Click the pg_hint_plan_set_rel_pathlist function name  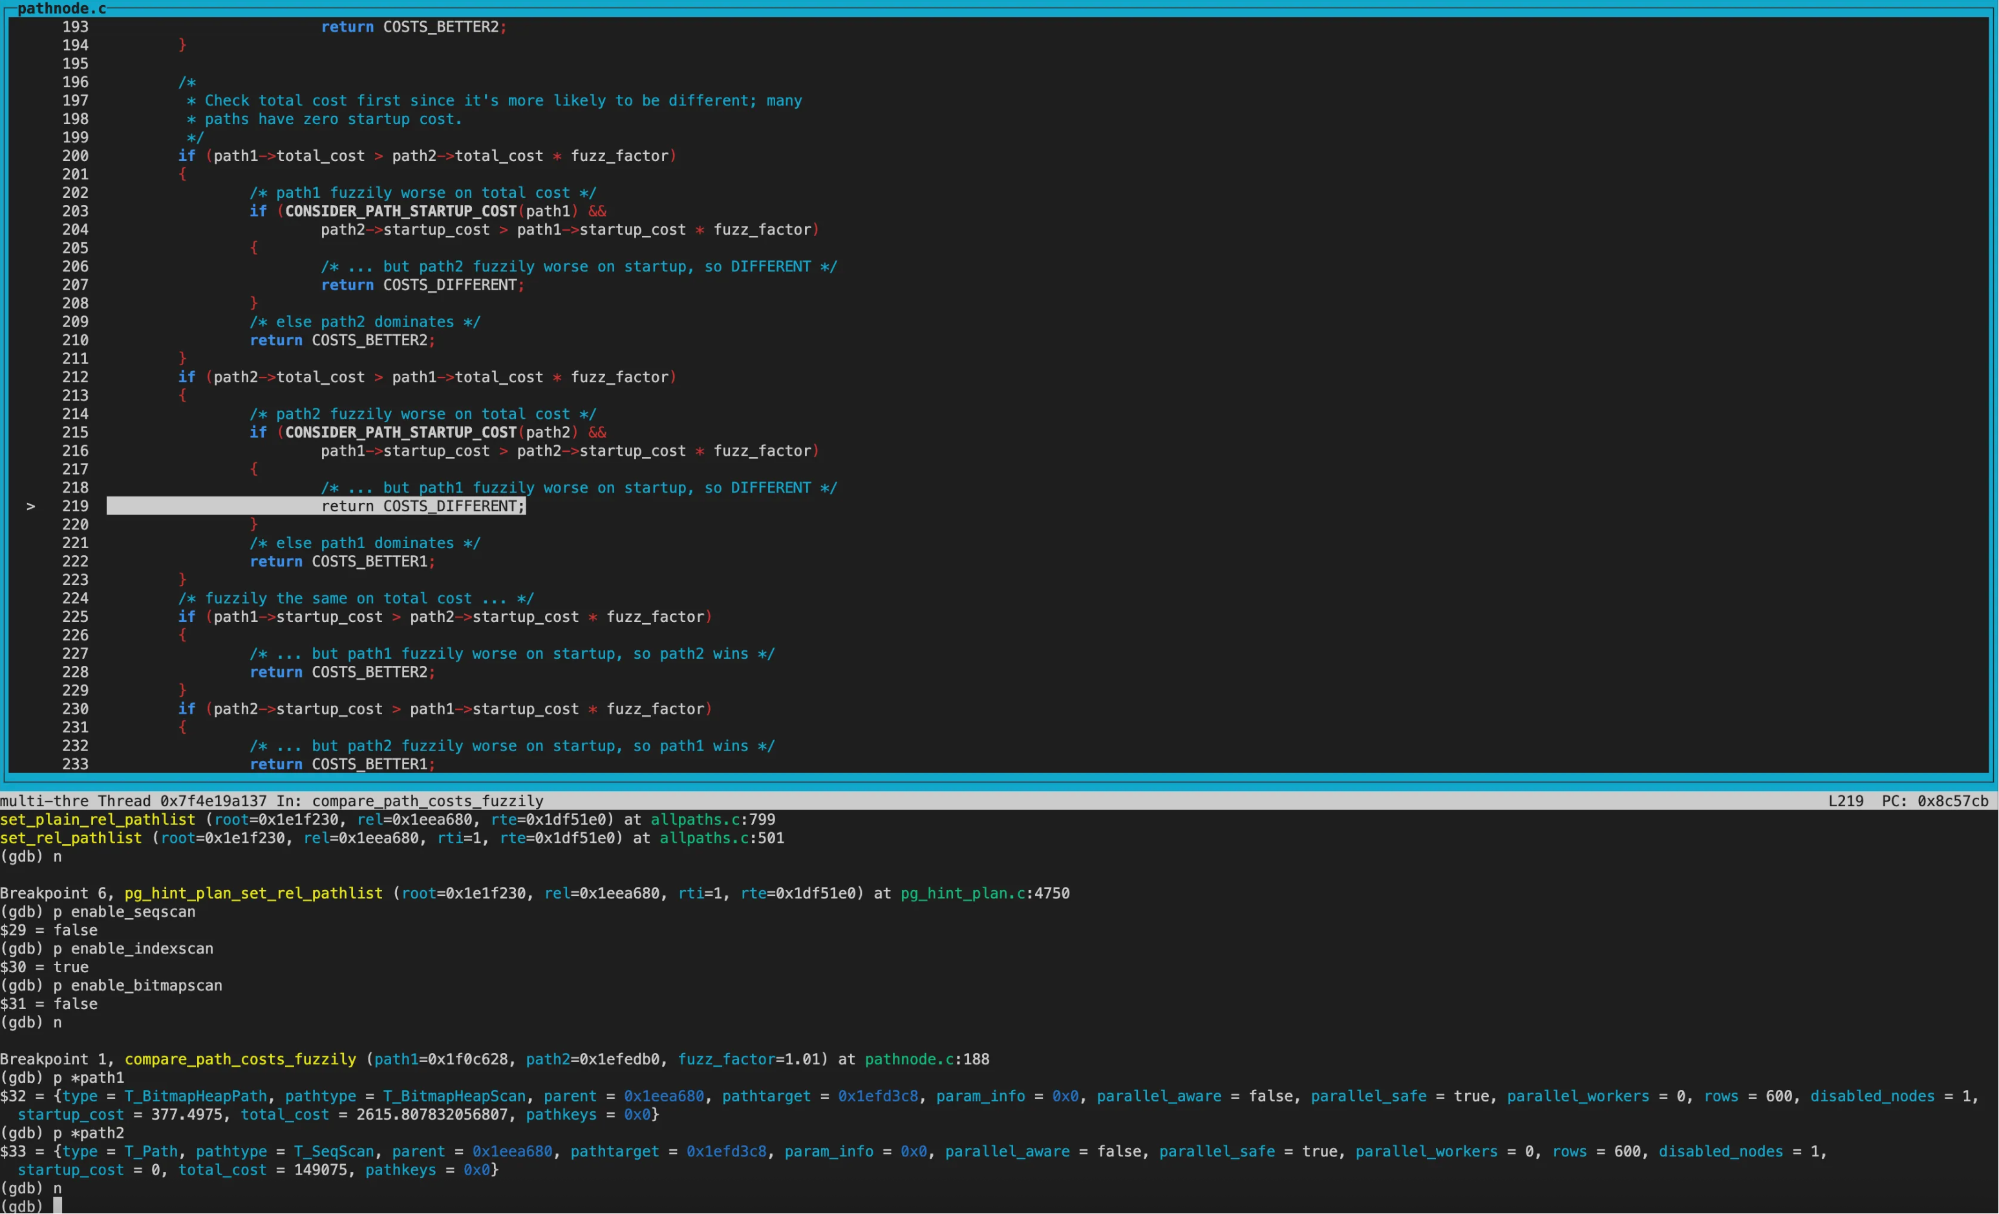[253, 893]
